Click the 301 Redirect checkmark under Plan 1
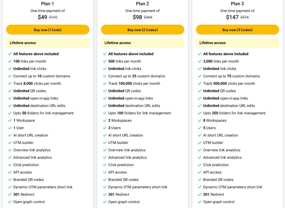Image resolution: width=285 pixels, height=208 pixels. point(10,194)
